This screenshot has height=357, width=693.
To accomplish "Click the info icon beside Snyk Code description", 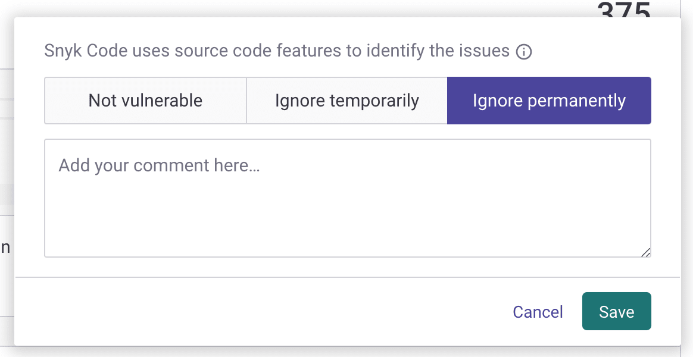I will pyautogui.click(x=524, y=52).
